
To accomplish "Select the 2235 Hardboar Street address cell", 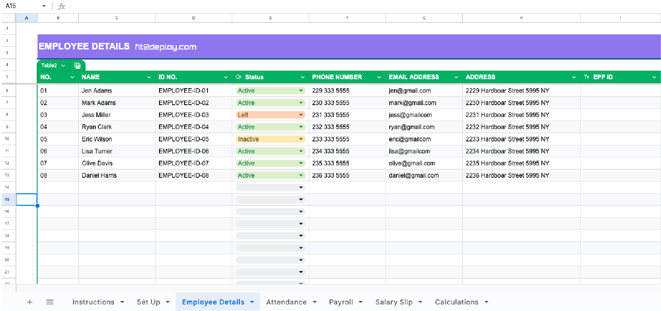I will coord(521,163).
